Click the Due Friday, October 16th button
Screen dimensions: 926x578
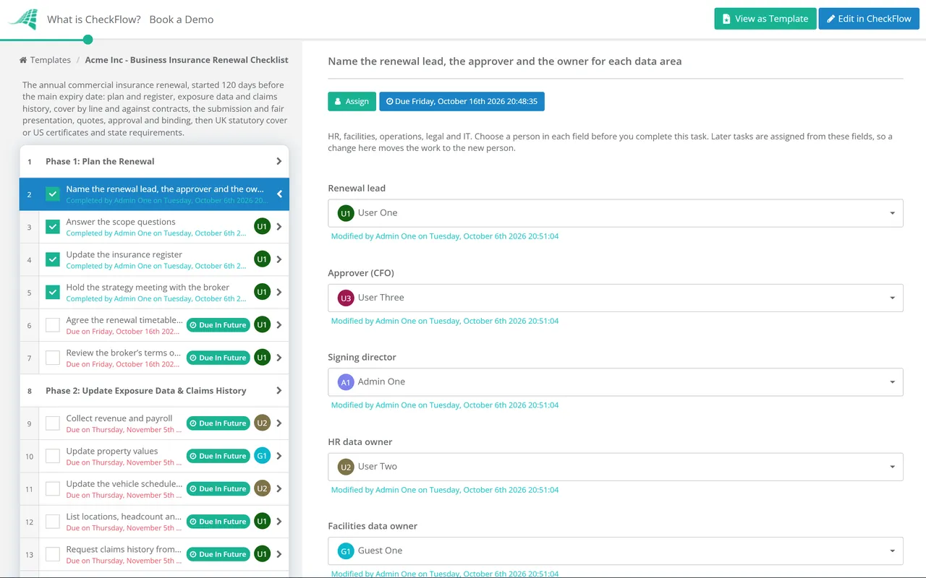pyautogui.click(x=462, y=101)
